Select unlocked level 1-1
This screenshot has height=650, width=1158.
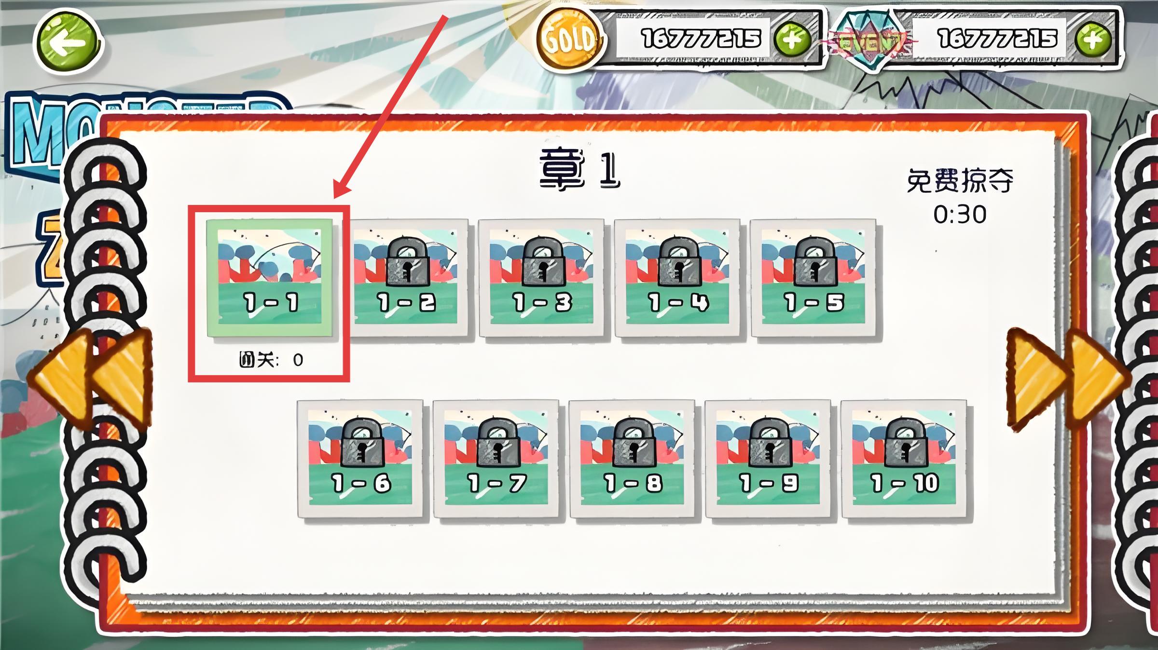[269, 278]
